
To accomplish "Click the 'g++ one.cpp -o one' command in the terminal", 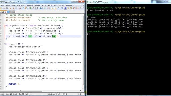I will 101,10.
